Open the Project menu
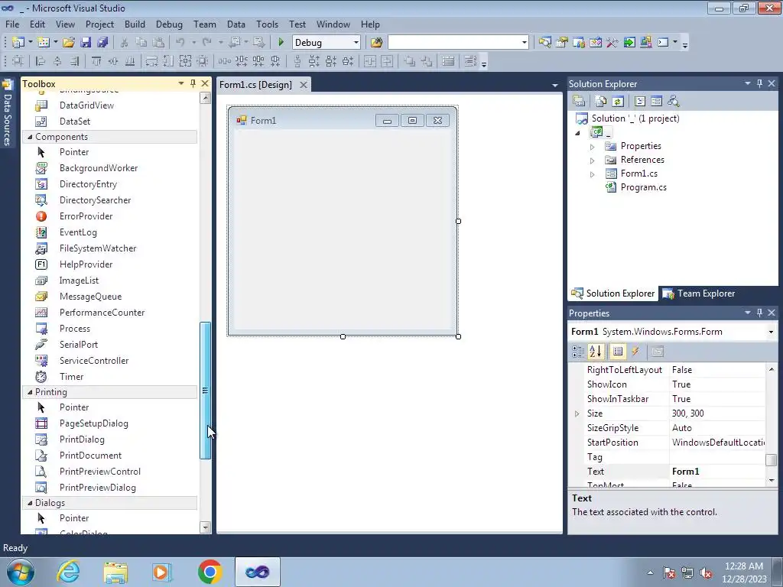 click(x=99, y=24)
